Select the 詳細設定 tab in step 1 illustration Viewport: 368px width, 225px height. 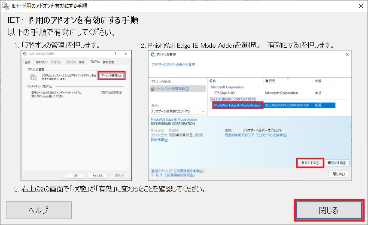[109, 62]
